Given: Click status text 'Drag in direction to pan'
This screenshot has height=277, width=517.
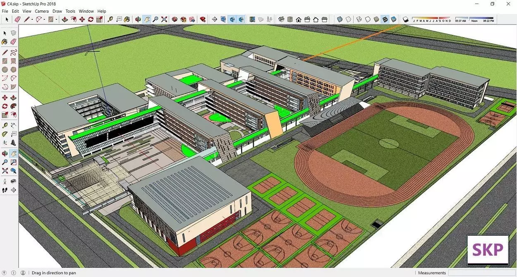Looking at the screenshot, I should 54,273.
